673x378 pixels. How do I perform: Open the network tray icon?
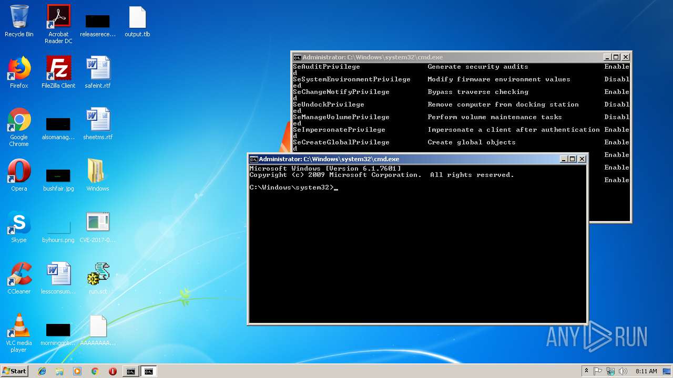610,371
